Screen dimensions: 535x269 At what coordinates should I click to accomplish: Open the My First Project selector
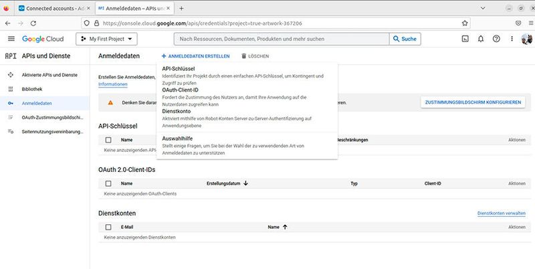(x=106, y=39)
